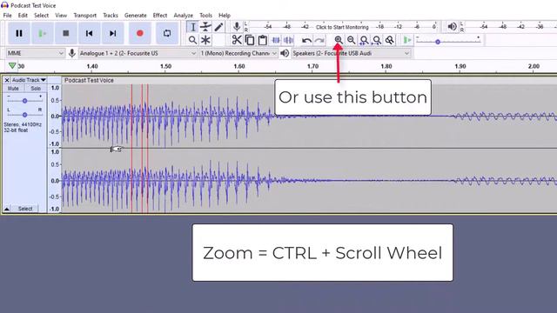The height and width of the screenshot is (313, 557).
Task: Adjust the track gain slider
Action: coord(25,101)
